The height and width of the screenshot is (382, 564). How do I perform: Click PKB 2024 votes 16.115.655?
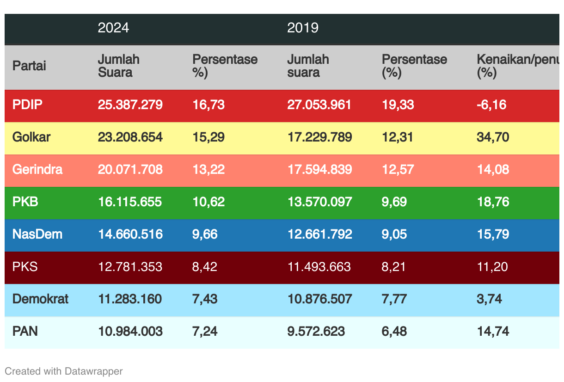tap(130, 202)
